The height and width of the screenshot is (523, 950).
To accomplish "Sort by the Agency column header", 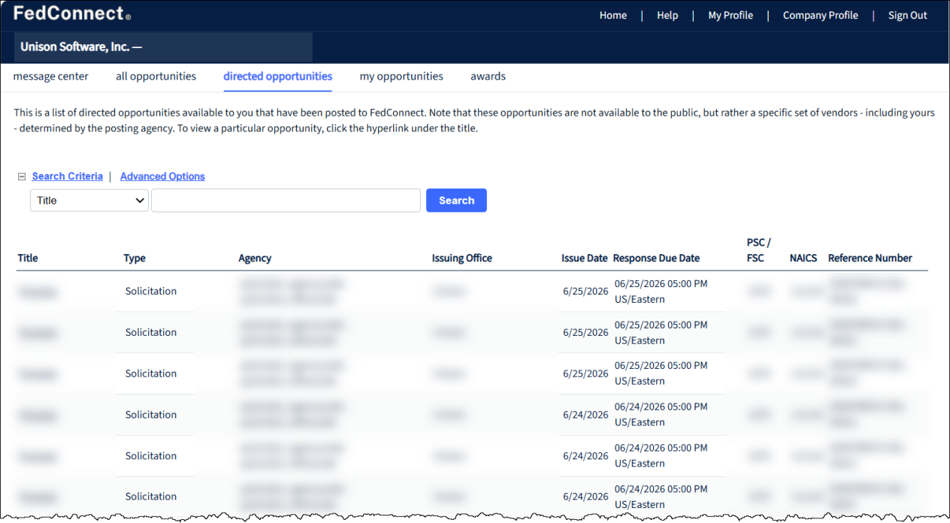I will pyautogui.click(x=255, y=258).
